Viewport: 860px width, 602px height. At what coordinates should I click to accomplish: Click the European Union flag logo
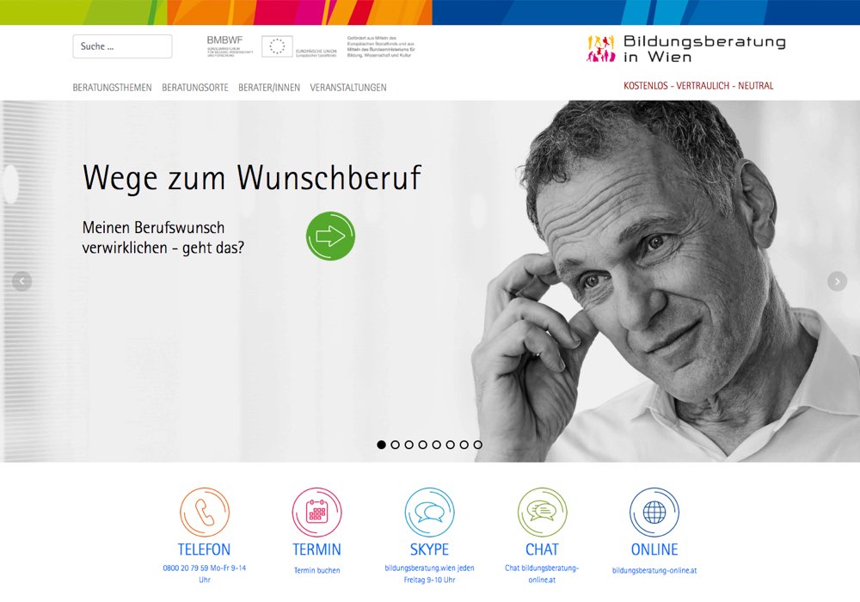click(277, 46)
